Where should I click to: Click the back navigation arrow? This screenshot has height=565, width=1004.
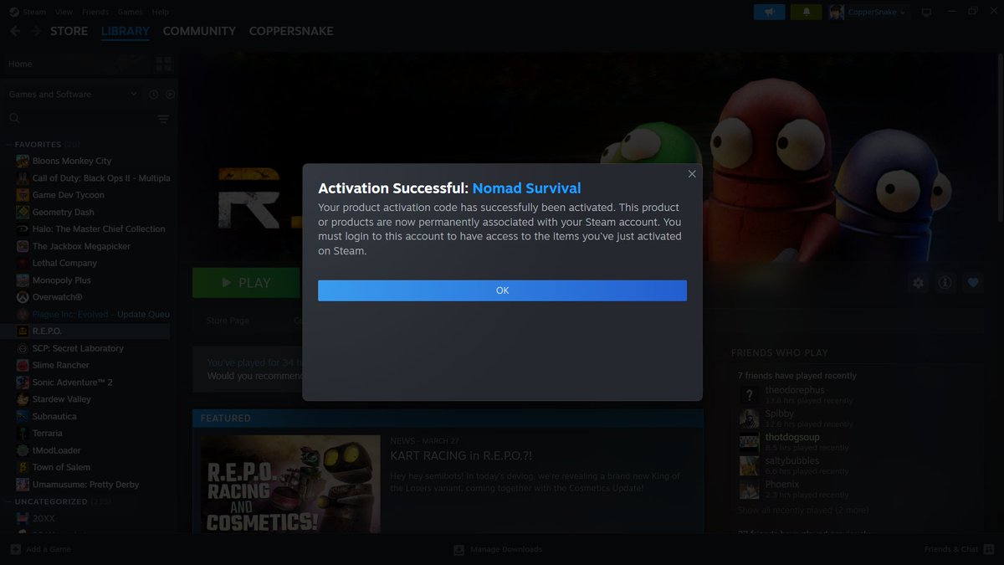(15, 31)
